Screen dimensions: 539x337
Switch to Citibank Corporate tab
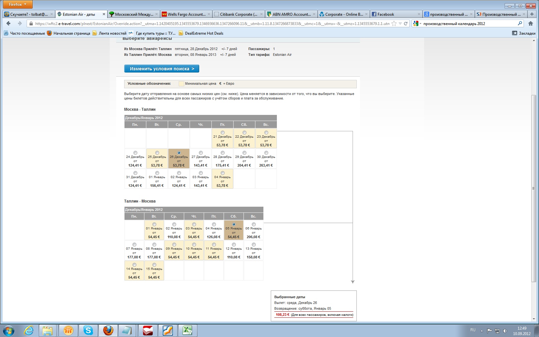(238, 14)
